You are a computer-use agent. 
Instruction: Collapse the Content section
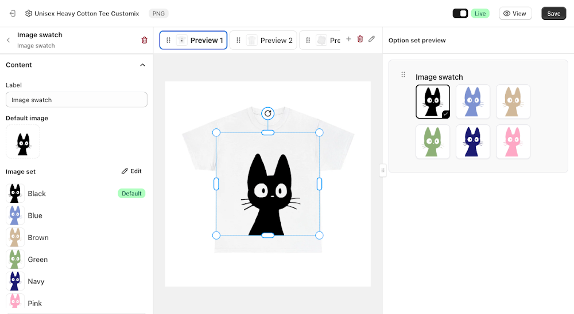click(142, 65)
